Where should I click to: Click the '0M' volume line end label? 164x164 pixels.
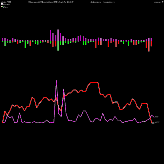pos(157,117)
